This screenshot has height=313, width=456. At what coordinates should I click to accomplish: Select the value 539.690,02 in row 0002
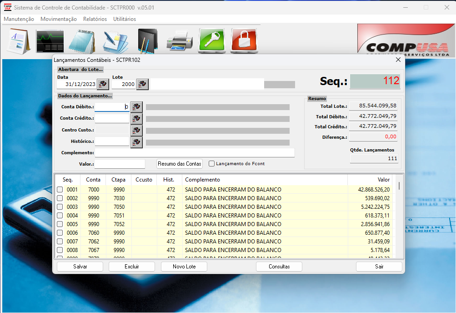[x=377, y=198]
